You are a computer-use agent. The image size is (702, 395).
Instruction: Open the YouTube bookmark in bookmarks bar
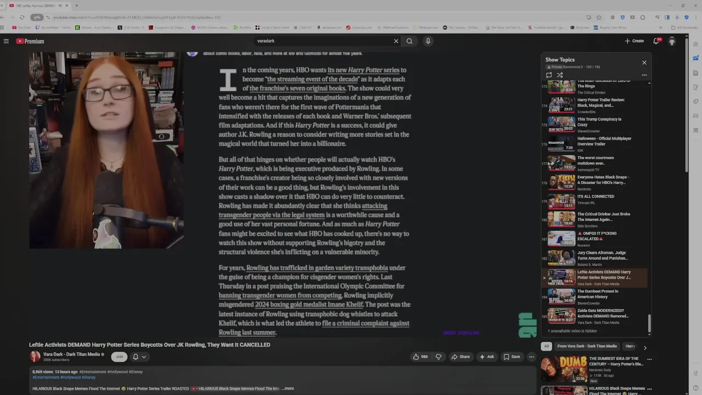22,27
